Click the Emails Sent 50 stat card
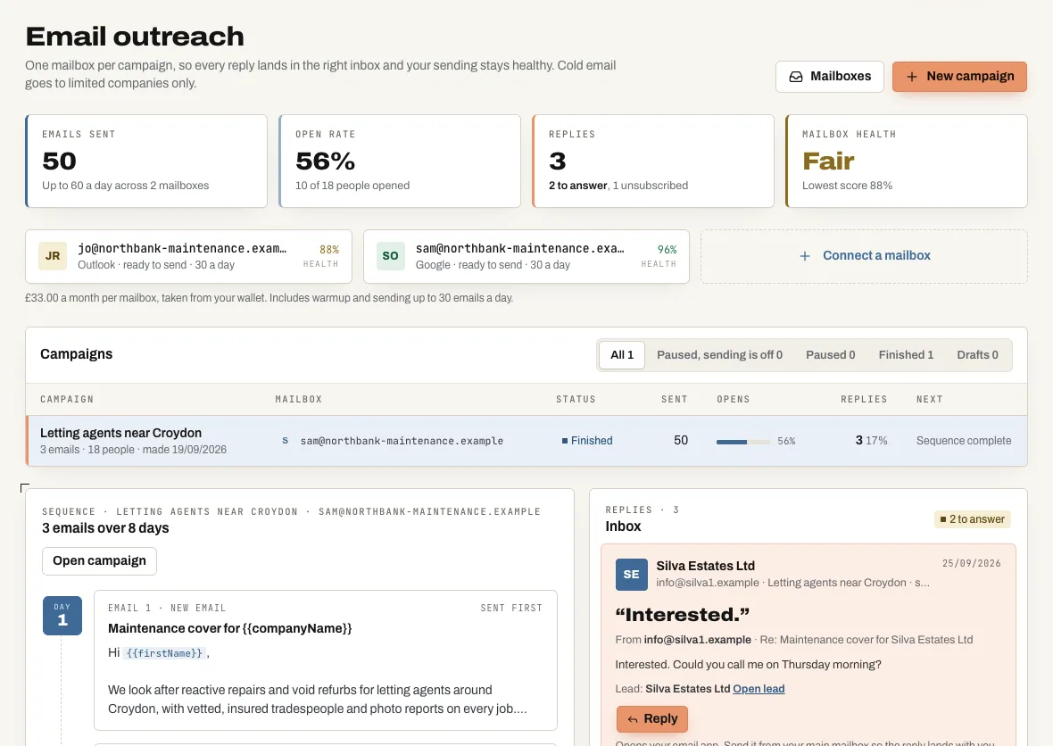1053x746 pixels. tap(146, 162)
